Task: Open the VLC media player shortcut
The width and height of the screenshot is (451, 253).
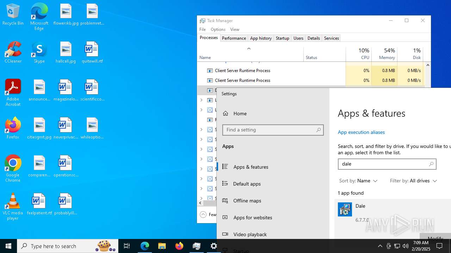Action: coord(13,207)
